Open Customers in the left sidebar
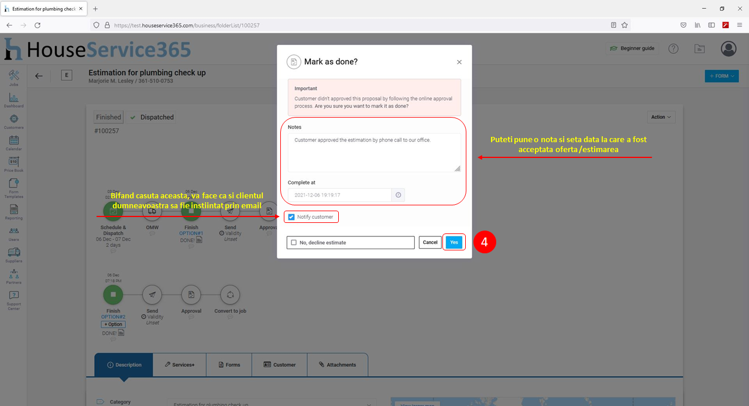The width and height of the screenshot is (749, 406). (14, 121)
